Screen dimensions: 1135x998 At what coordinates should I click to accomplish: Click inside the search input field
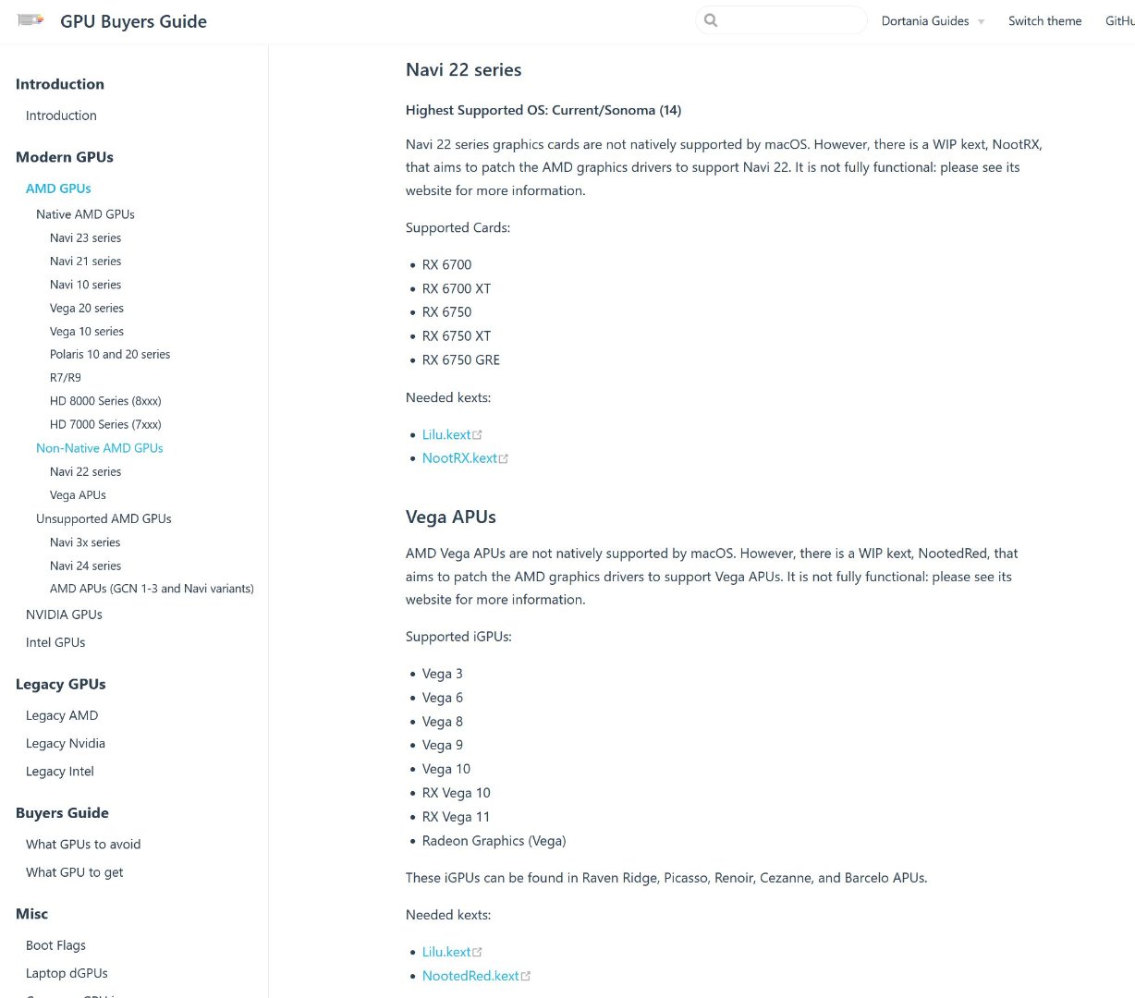coord(790,20)
